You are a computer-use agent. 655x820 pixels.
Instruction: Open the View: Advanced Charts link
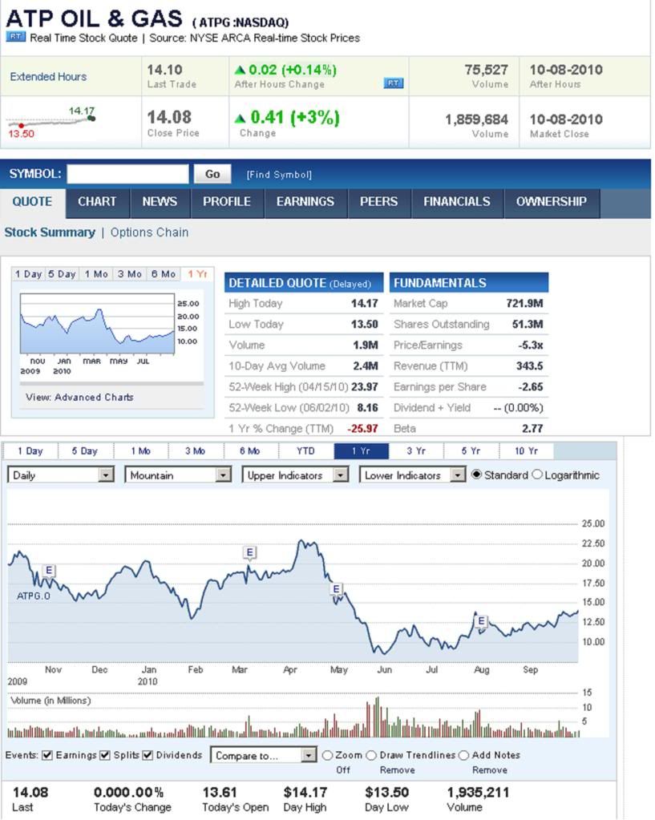pos(79,398)
